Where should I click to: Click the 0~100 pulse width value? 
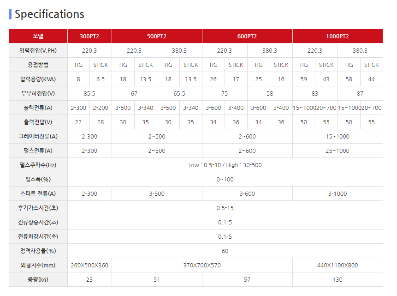225,180
